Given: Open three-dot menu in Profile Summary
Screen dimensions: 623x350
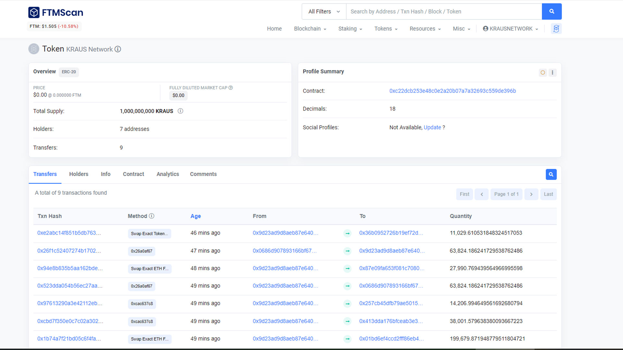Looking at the screenshot, I should (x=553, y=73).
